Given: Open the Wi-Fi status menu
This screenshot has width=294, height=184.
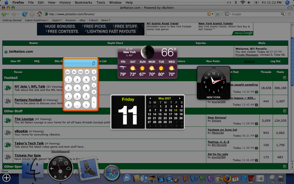Looking at the screenshot, I should tap(243, 2).
